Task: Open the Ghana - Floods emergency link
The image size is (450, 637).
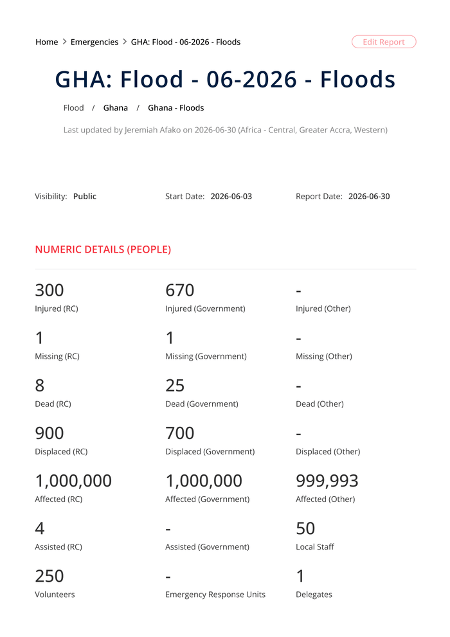Action: (x=176, y=108)
